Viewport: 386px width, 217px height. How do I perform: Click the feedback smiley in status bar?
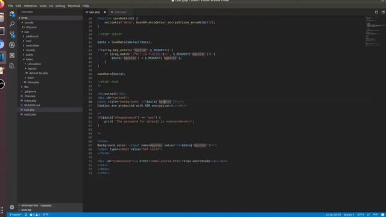tap(383, 215)
